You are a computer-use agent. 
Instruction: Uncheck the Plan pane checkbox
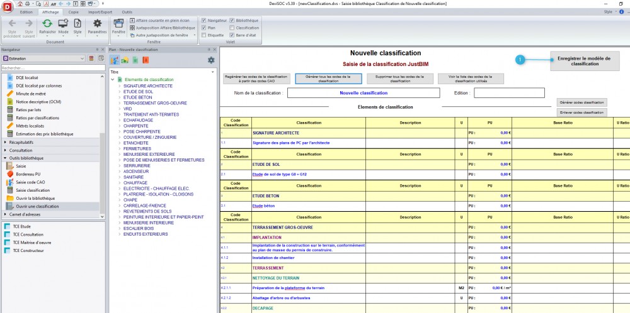click(203, 28)
